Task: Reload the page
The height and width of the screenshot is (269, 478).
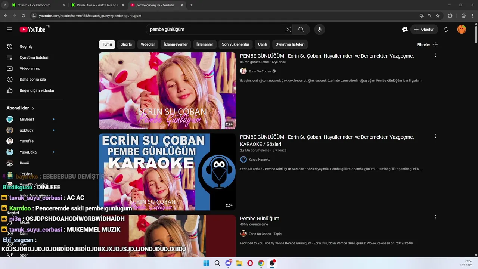Action: 23,16
